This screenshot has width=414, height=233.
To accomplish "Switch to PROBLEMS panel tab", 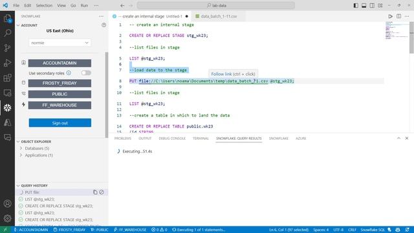I will pyautogui.click(x=122, y=138).
